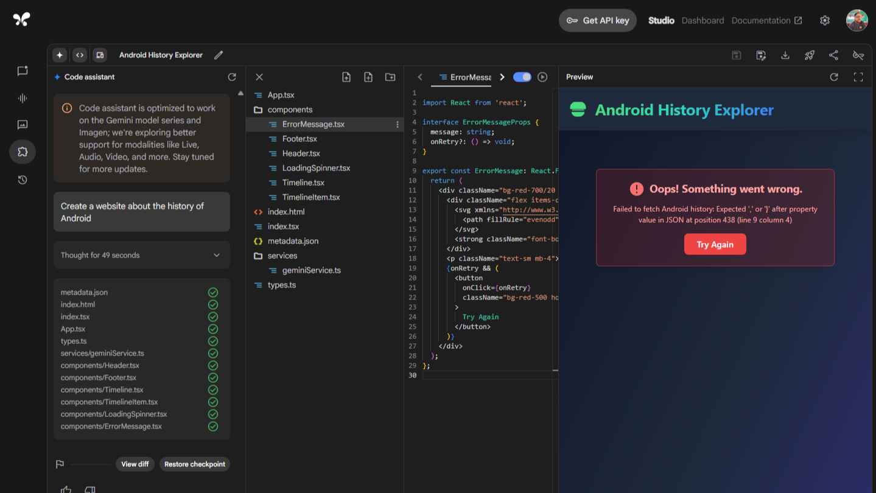Image resolution: width=876 pixels, height=493 pixels.
Task: Open the Stream audio waveform sidebar icon
Action: click(23, 98)
